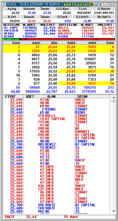Select trade row 2 MIDAS ZIRAAT
Image resolution: width=118 pixels, height=221 pixels.
(x=56, y=109)
